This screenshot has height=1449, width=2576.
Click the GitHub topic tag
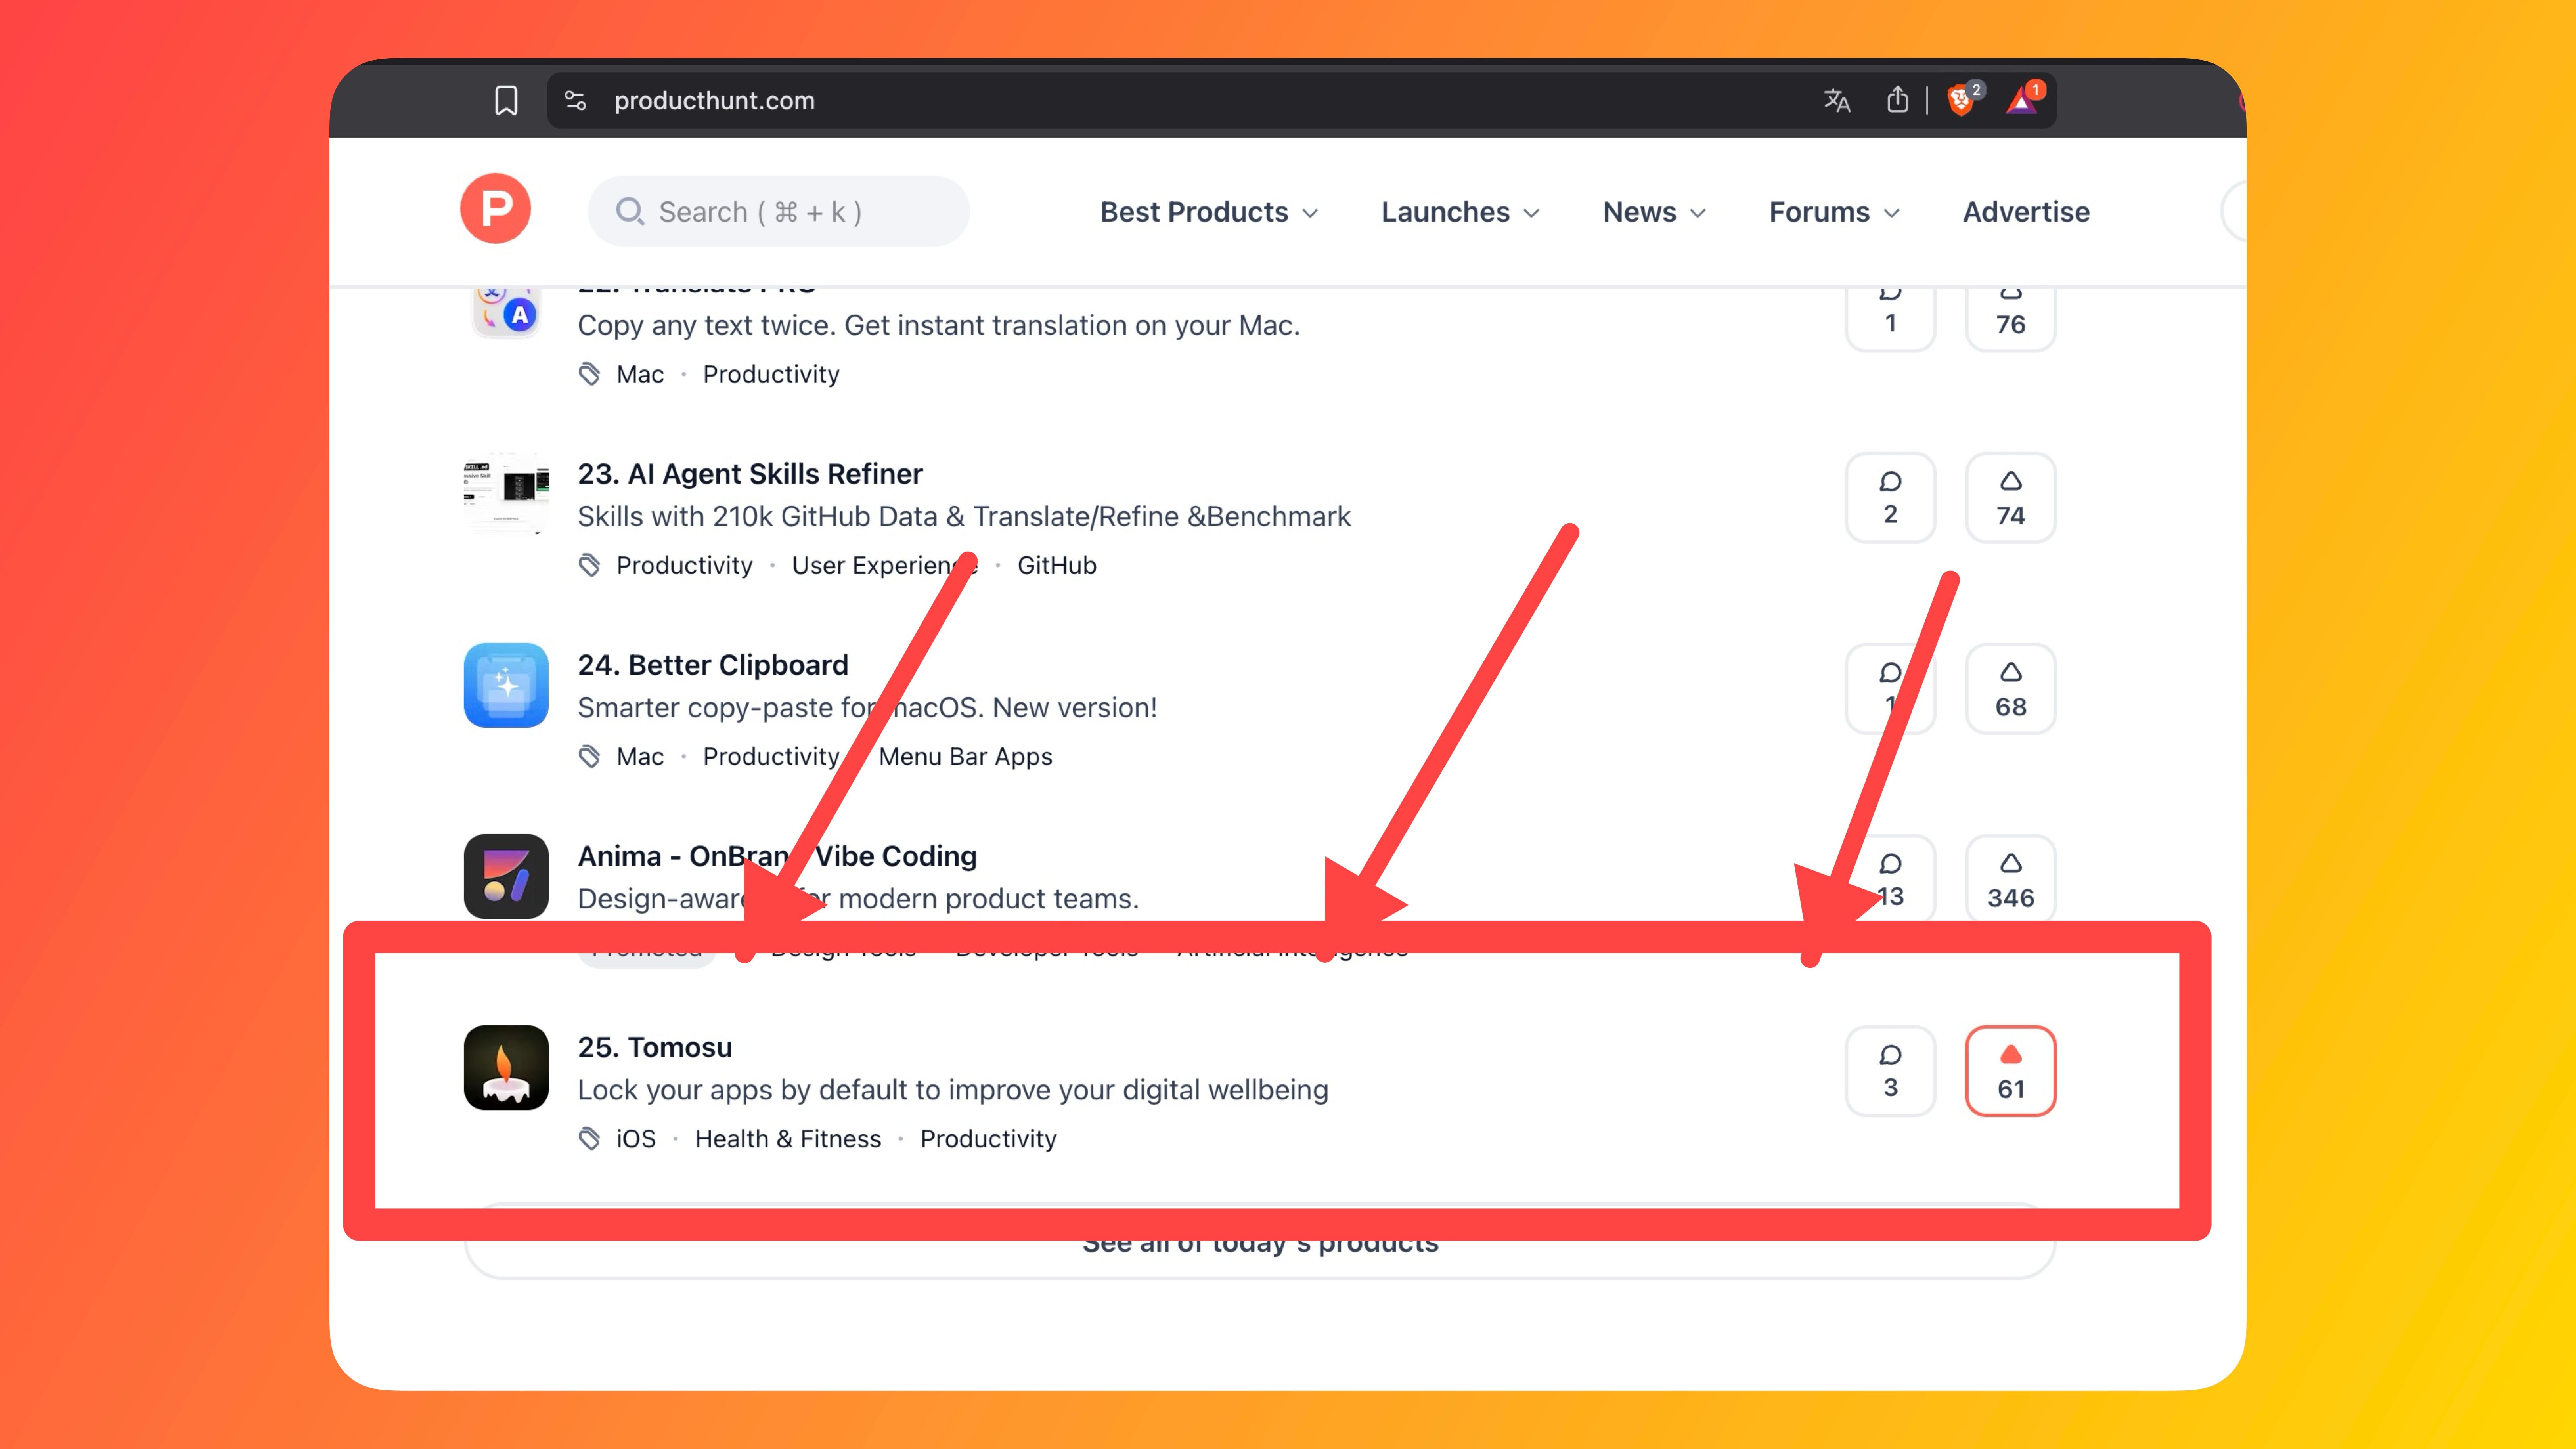tap(1056, 565)
